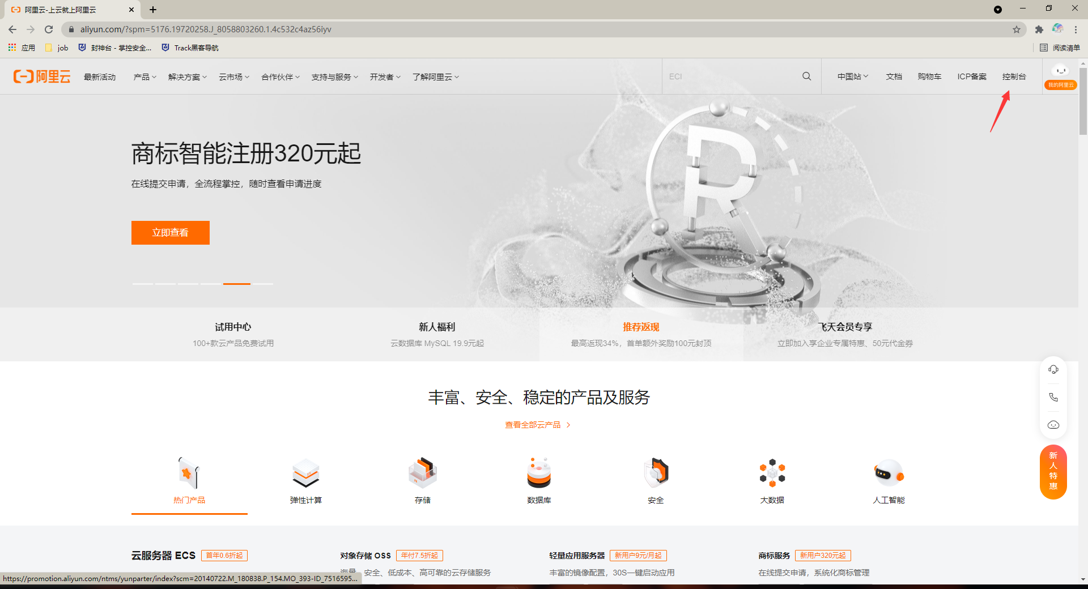Click the 新人特惠 floating button

pos(1053,472)
